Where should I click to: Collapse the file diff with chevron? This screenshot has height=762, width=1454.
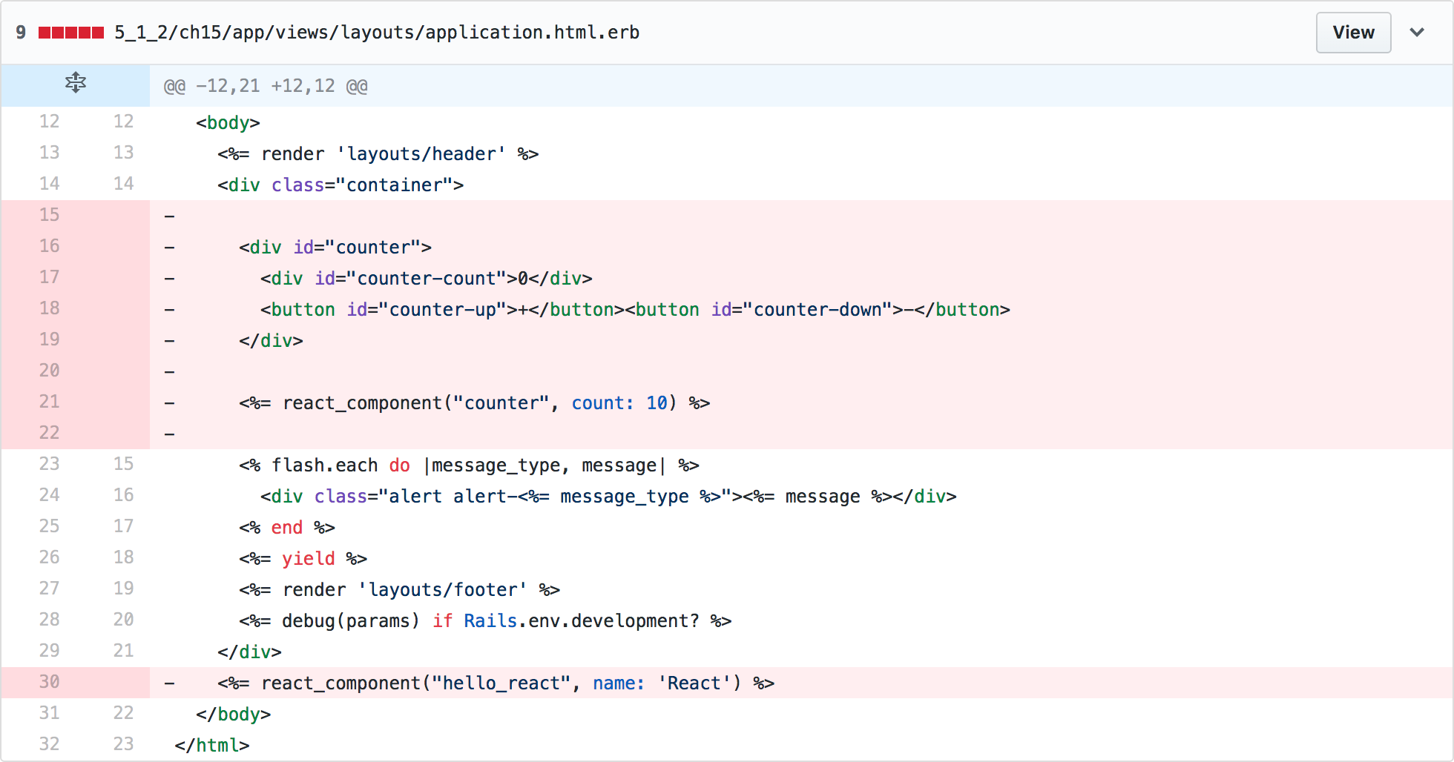[x=1417, y=33]
